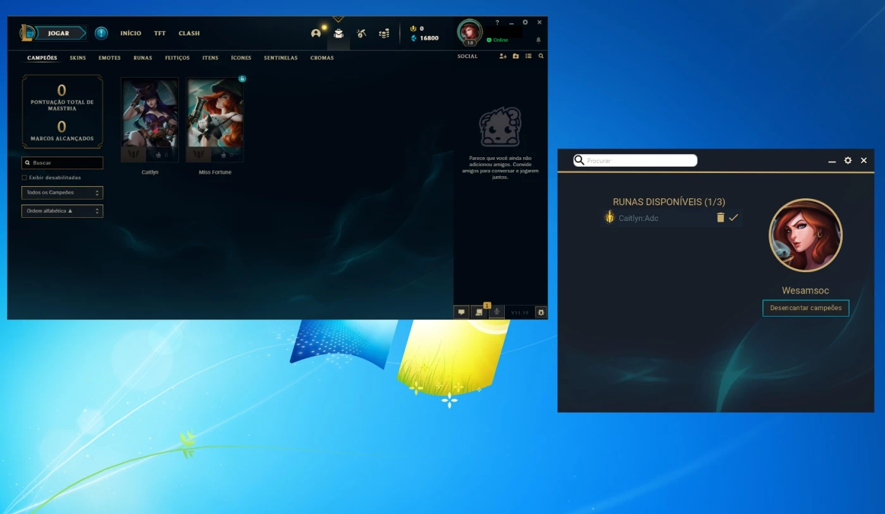Click the Desencantar campeões button
The height and width of the screenshot is (514, 885).
coord(806,308)
